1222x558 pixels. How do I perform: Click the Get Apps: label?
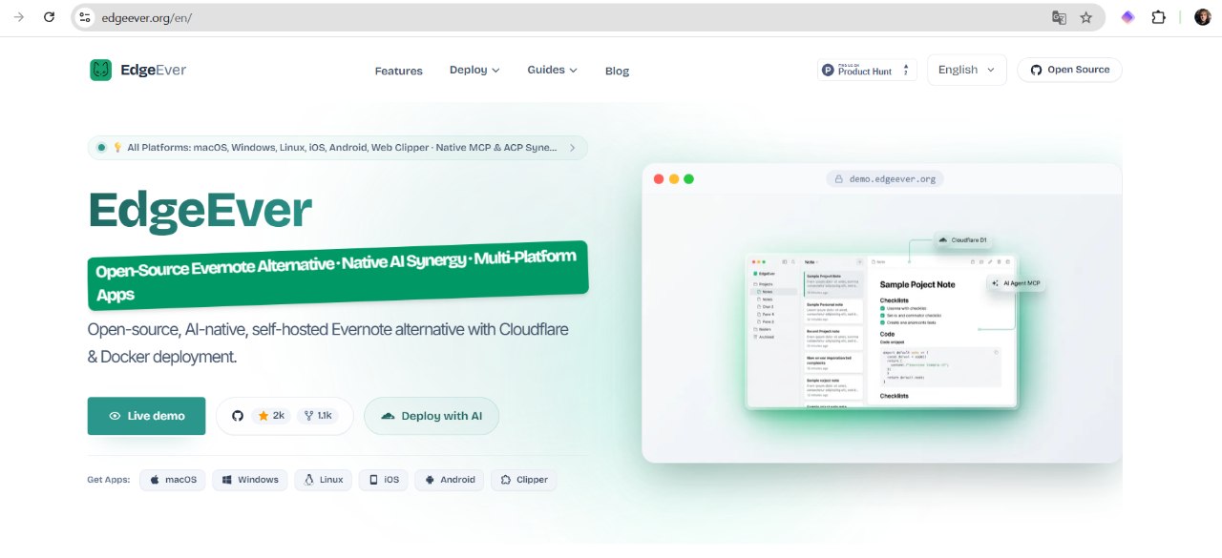tap(109, 480)
